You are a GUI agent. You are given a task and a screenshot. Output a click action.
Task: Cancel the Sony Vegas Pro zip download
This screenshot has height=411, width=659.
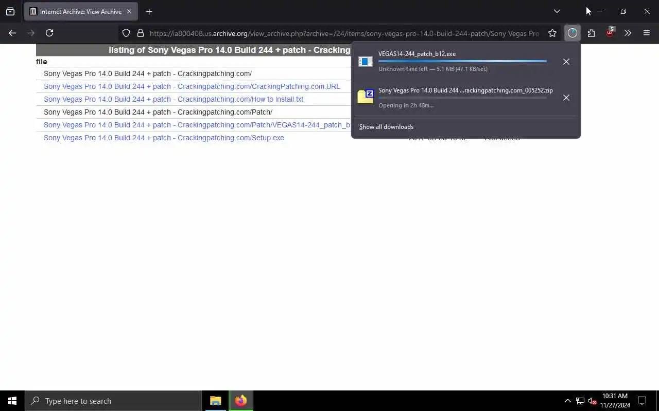pyautogui.click(x=566, y=98)
